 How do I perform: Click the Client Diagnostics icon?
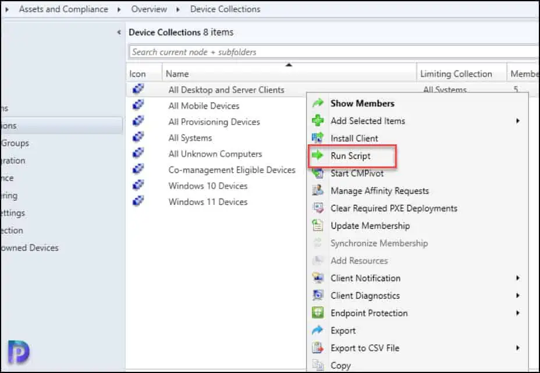[x=318, y=295]
